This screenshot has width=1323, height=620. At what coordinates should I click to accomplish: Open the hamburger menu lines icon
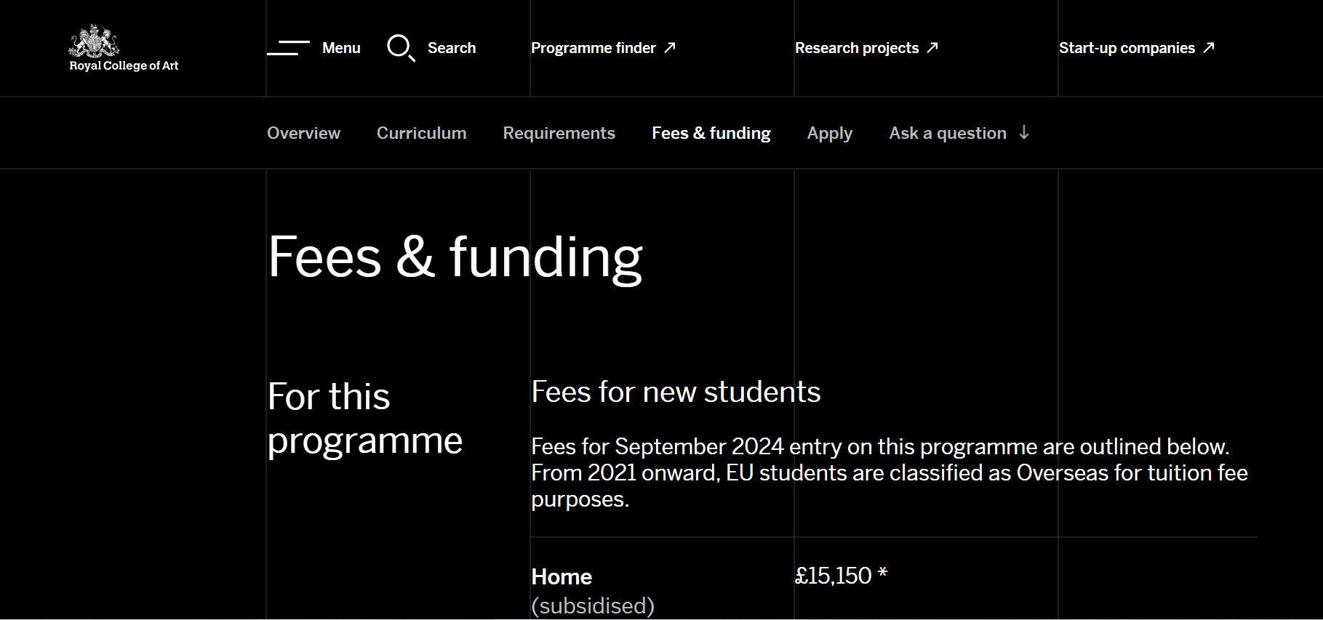289,48
